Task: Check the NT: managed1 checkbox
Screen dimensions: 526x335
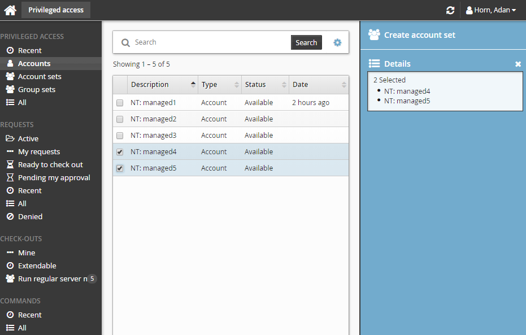Action: click(120, 103)
